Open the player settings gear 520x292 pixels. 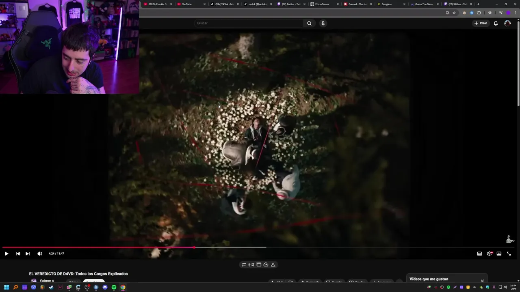[489, 253]
